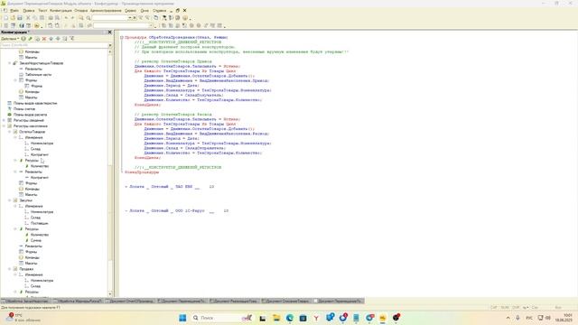Collapse the ЗаказНедостающихТоваров node

click(10, 63)
